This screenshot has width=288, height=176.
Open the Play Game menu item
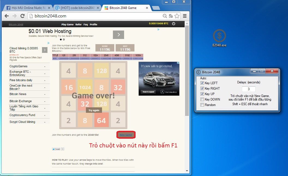pos(67,25)
